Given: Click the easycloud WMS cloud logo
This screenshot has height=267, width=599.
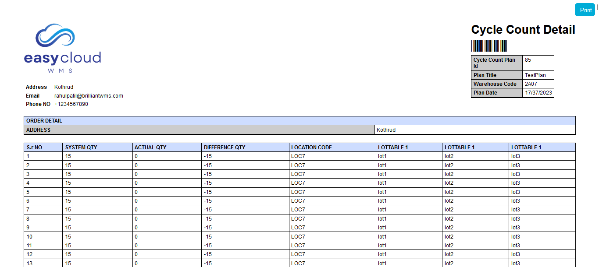Looking at the screenshot, I should point(62,48).
